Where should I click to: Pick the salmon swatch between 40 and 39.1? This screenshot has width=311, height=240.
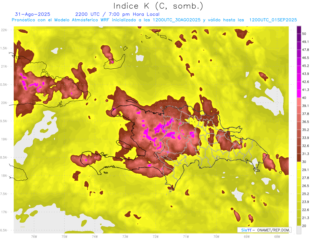point(299,102)
